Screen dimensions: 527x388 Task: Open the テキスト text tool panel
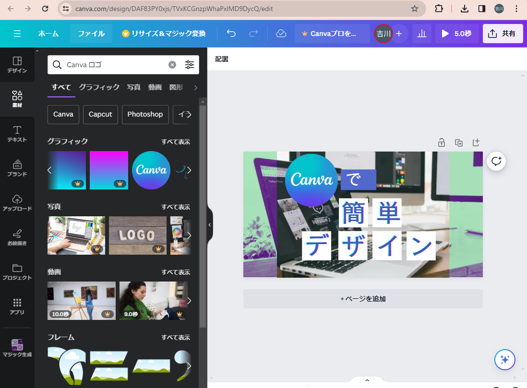17,133
